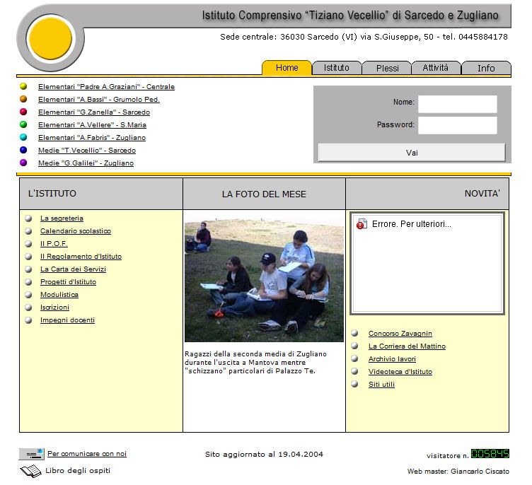Open the Progetti d'Istituto link
The width and height of the screenshot is (532, 485).
tap(68, 282)
